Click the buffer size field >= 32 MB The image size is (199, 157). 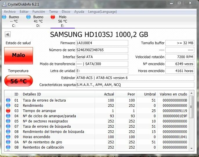[x=180, y=43]
